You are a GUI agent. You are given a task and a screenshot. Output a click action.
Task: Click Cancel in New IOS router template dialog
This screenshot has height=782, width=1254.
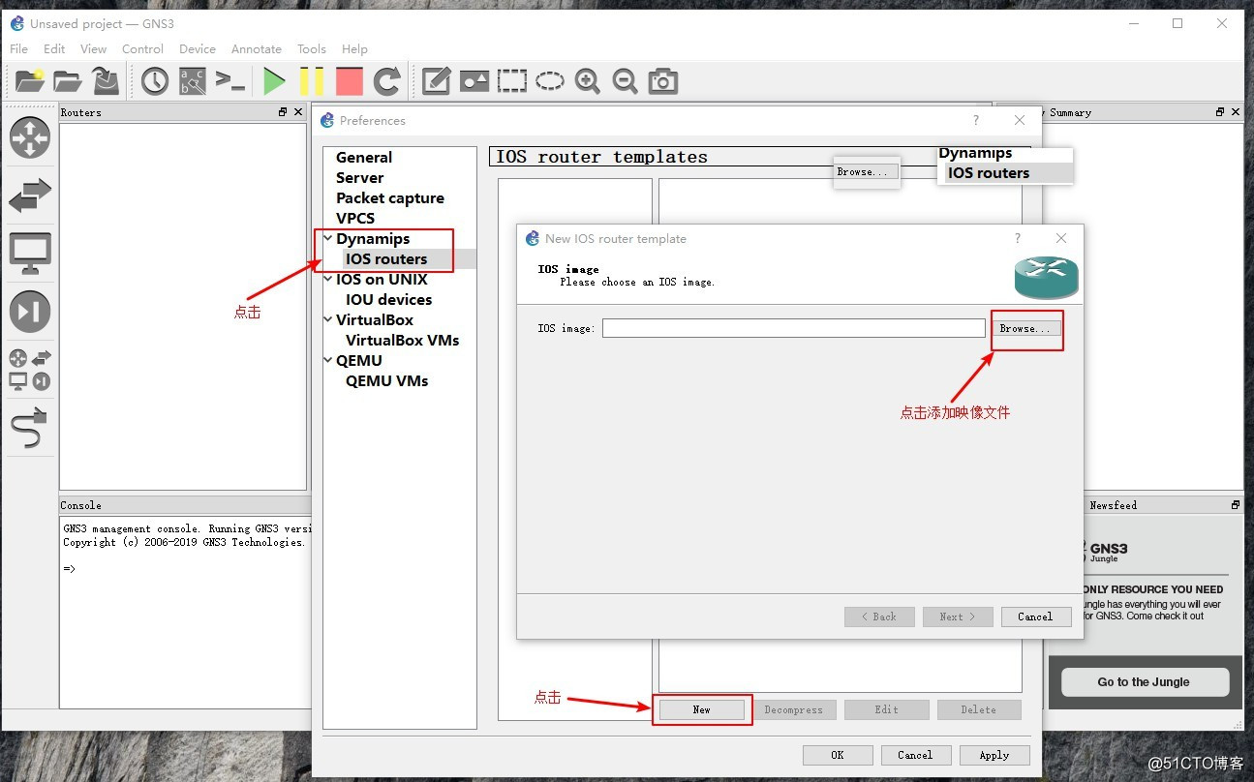1035,617
